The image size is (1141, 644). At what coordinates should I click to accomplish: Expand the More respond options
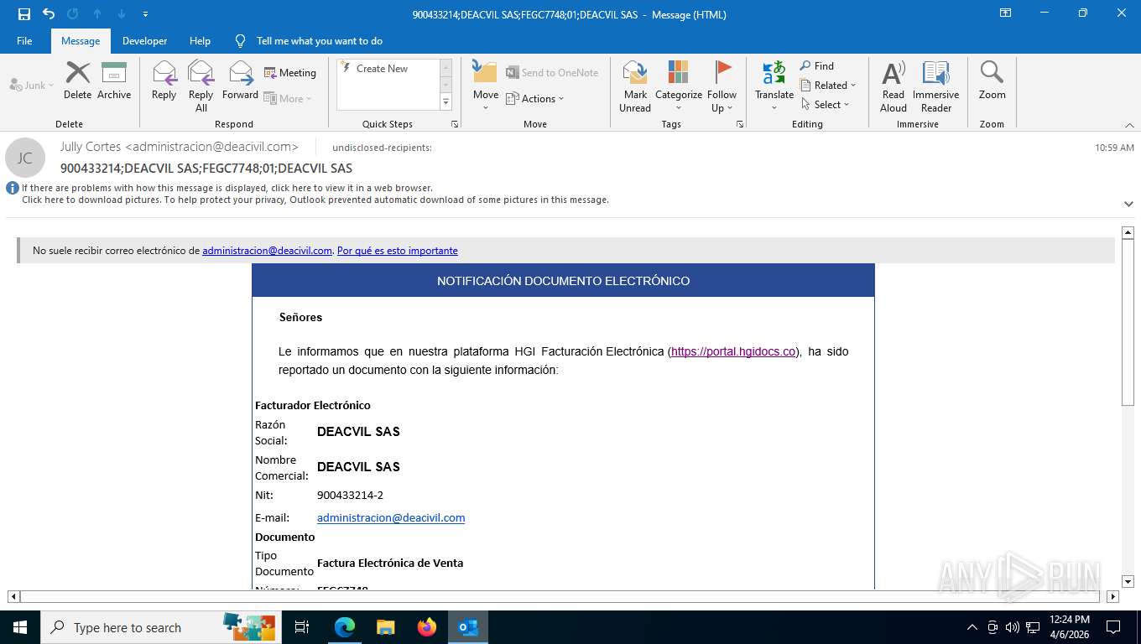coord(288,98)
